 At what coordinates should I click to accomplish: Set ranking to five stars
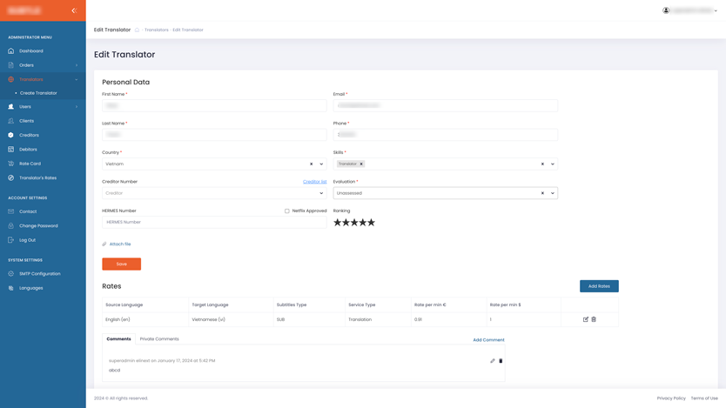pos(371,223)
